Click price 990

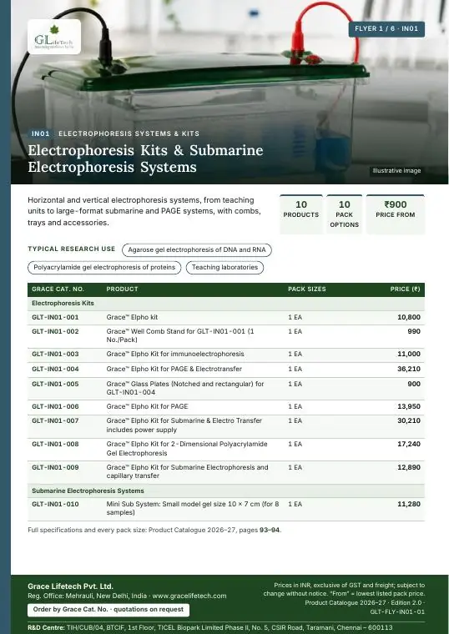click(x=414, y=331)
